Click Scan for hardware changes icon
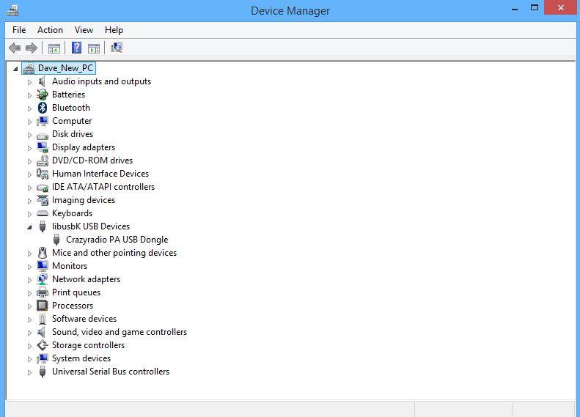Viewport: 580px width, 417px height. pos(117,48)
